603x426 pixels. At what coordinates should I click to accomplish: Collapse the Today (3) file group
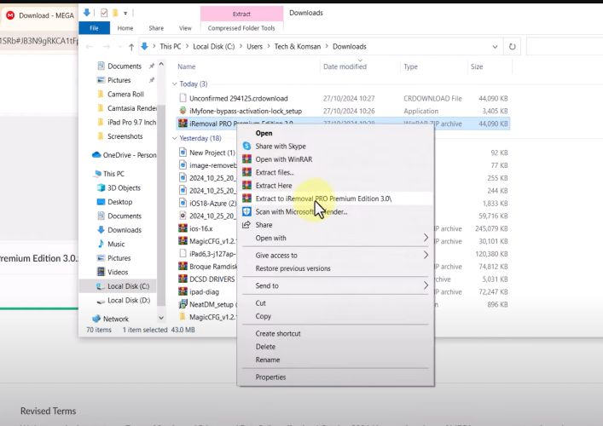174,84
